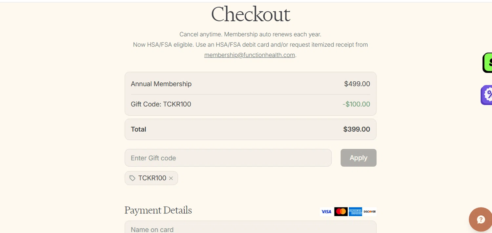The height and width of the screenshot is (233, 492).
Task: Click the American Express logo
Action: (x=355, y=212)
